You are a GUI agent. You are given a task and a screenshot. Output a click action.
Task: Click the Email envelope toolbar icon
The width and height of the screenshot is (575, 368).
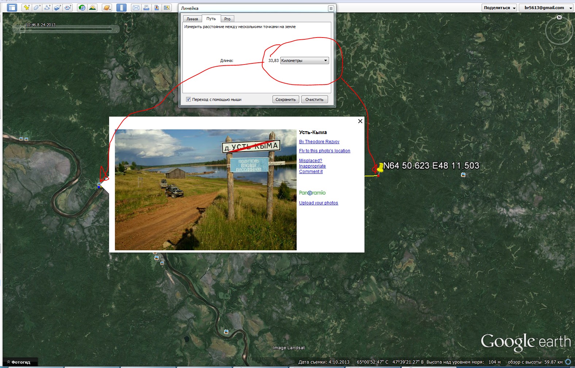136,8
